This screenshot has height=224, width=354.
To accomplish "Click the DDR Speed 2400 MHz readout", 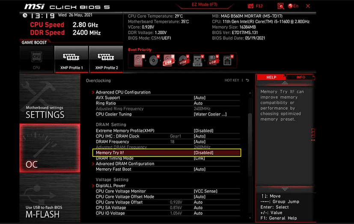I will (x=65, y=32).
